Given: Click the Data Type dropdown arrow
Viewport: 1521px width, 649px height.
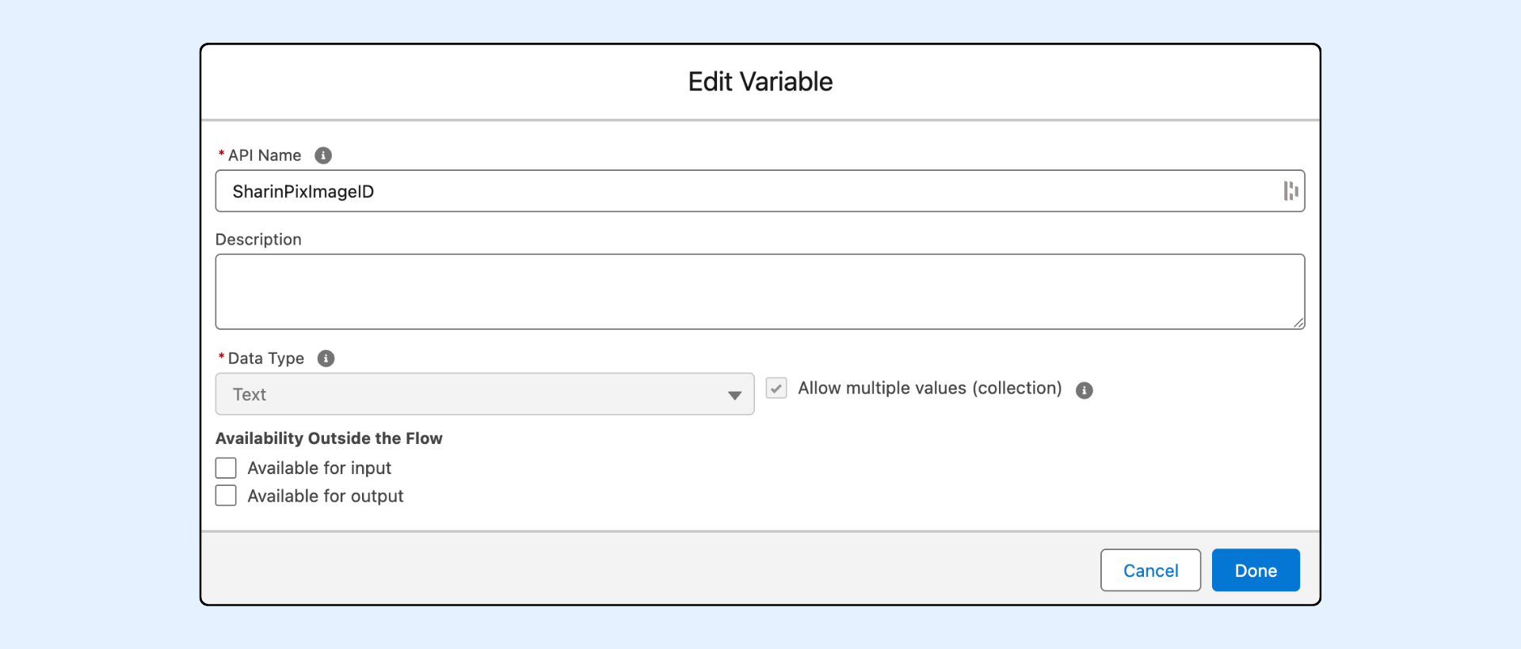Looking at the screenshot, I should coord(734,395).
